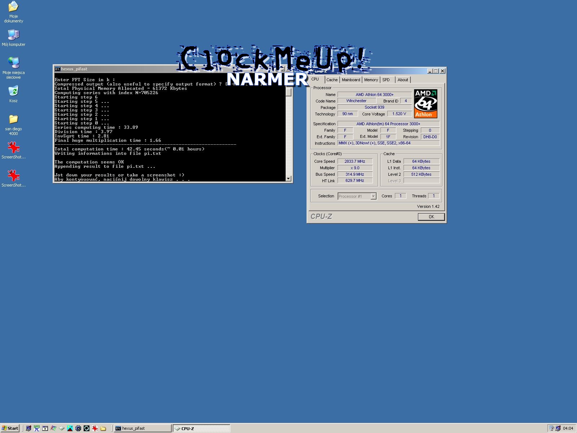
Task: Expand the Processor #1 selection dropdown
Action: tap(373, 196)
